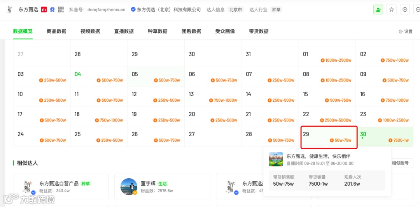This screenshot has height=207, width=420.
Task: Click the 带货销量 value 7500-1w in tooltip
Action: click(x=318, y=184)
